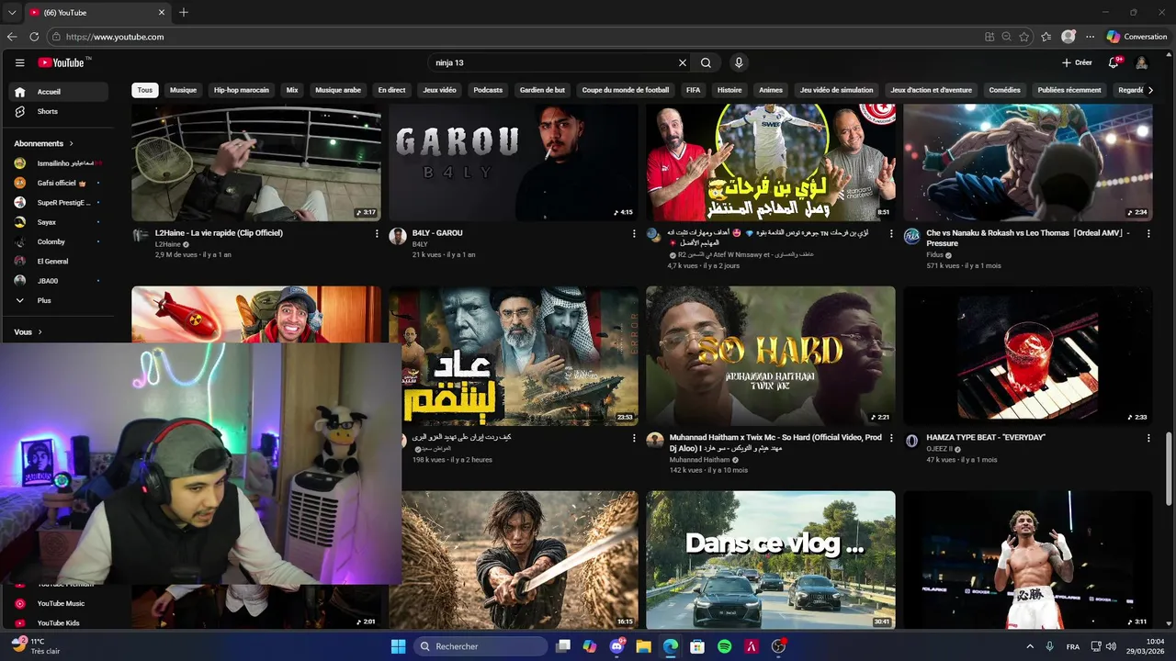Expand Abonnements section chevron
The image size is (1176, 661).
pyautogui.click(x=71, y=144)
